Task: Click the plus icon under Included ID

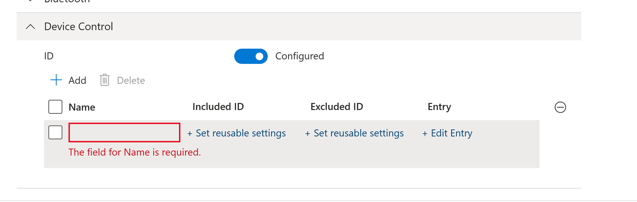Action: click(190, 133)
